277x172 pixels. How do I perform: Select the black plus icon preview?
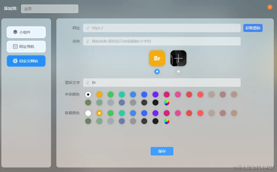click(x=178, y=58)
